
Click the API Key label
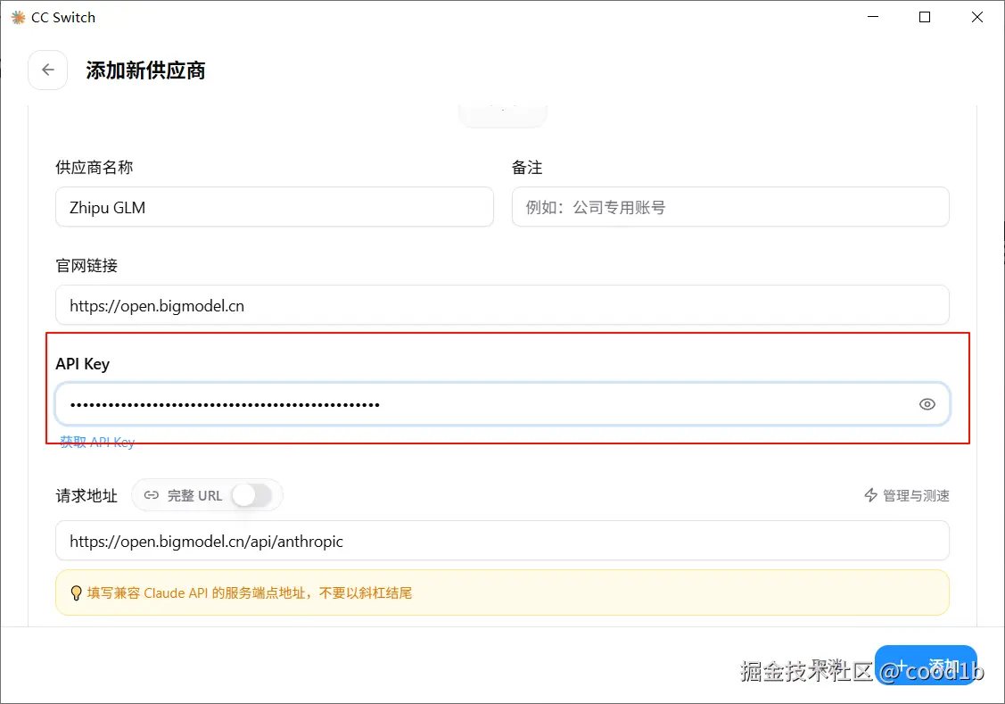click(83, 363)
